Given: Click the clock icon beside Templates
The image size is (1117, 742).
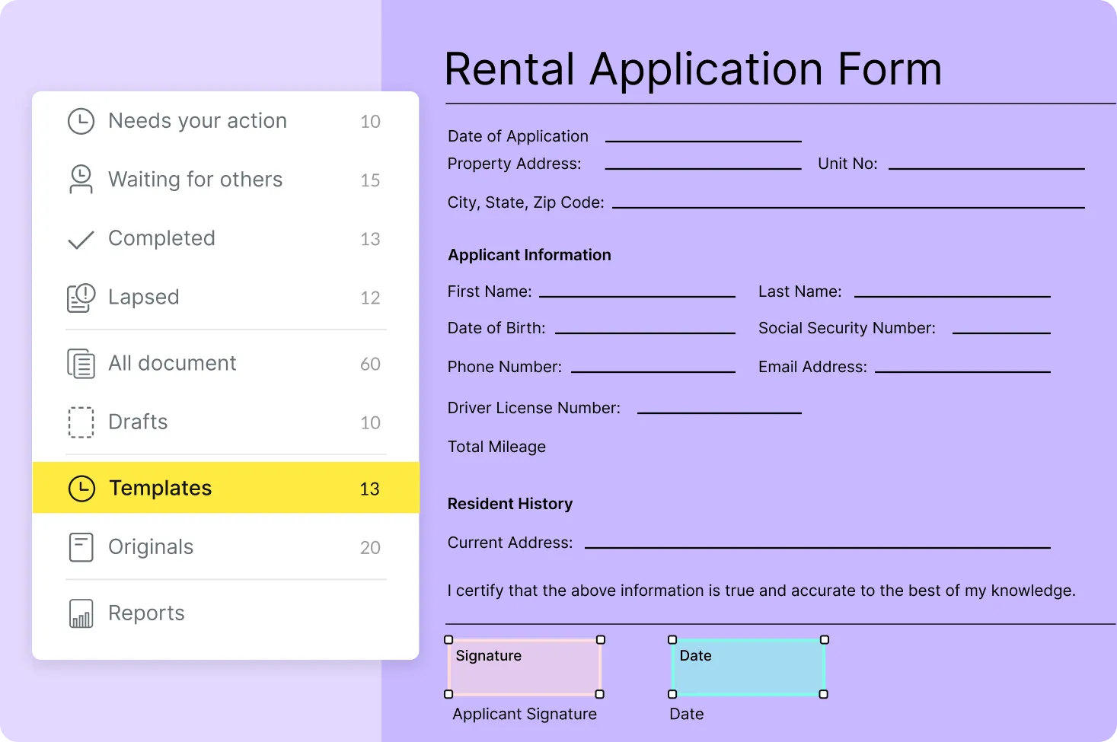Looking at the screenshot, I should click(x=81, y=489).
